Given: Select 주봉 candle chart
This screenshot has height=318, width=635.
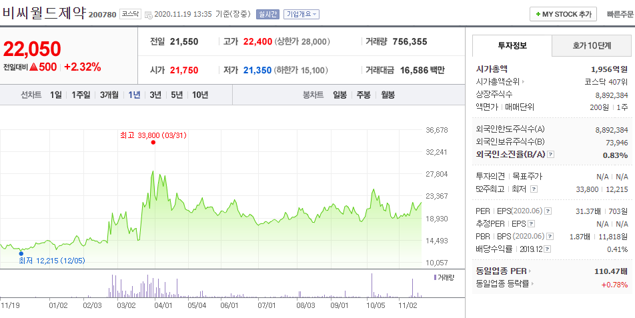Looking at the screenshot, I should [364, 95].
